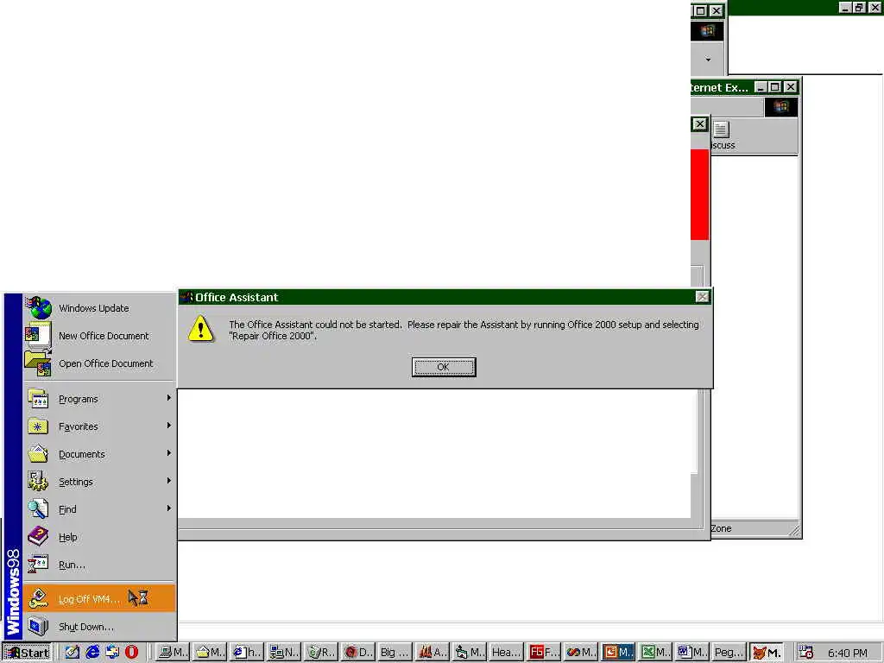884x663 pixels.
Task: Open the Settings menu entry
Action: [99, 482]
